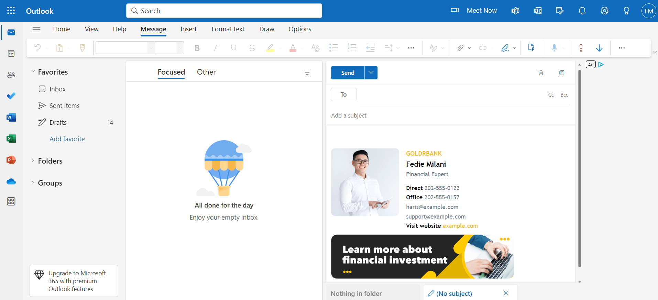The width and height of the screenshot is (658, 300).
Task: Open the Format text ribbon tab
Action: [228, 29]
